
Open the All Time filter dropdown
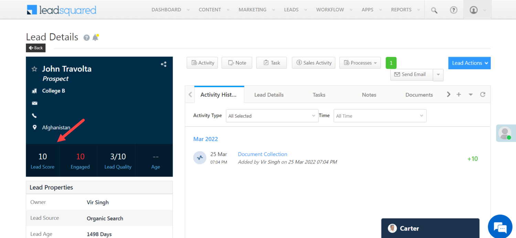click(380, 116)
